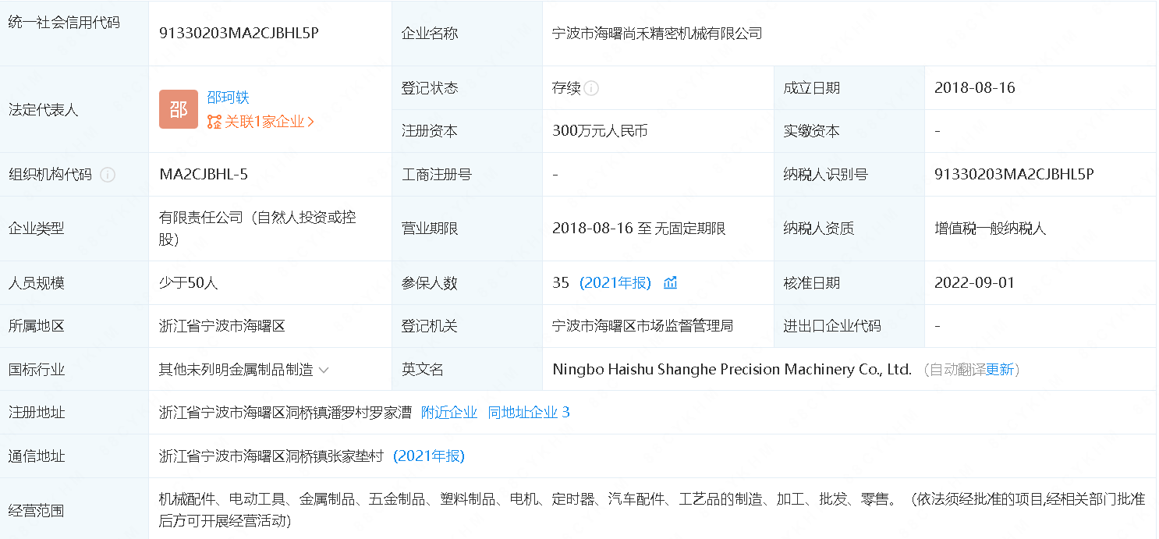Click region 浙江省宁波市海曙区
This screenshot has width=1159, height=539.
[222, 326]
